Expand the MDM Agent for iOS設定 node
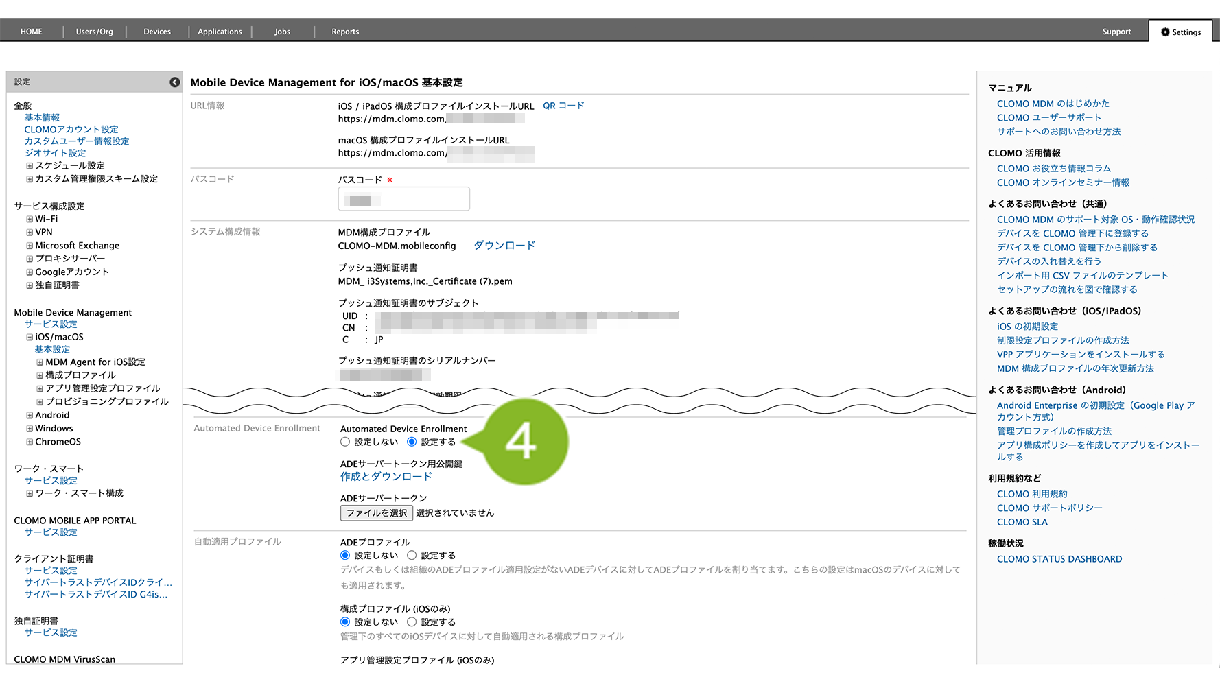The image size is (1220, 686). (x=40, y=362)
